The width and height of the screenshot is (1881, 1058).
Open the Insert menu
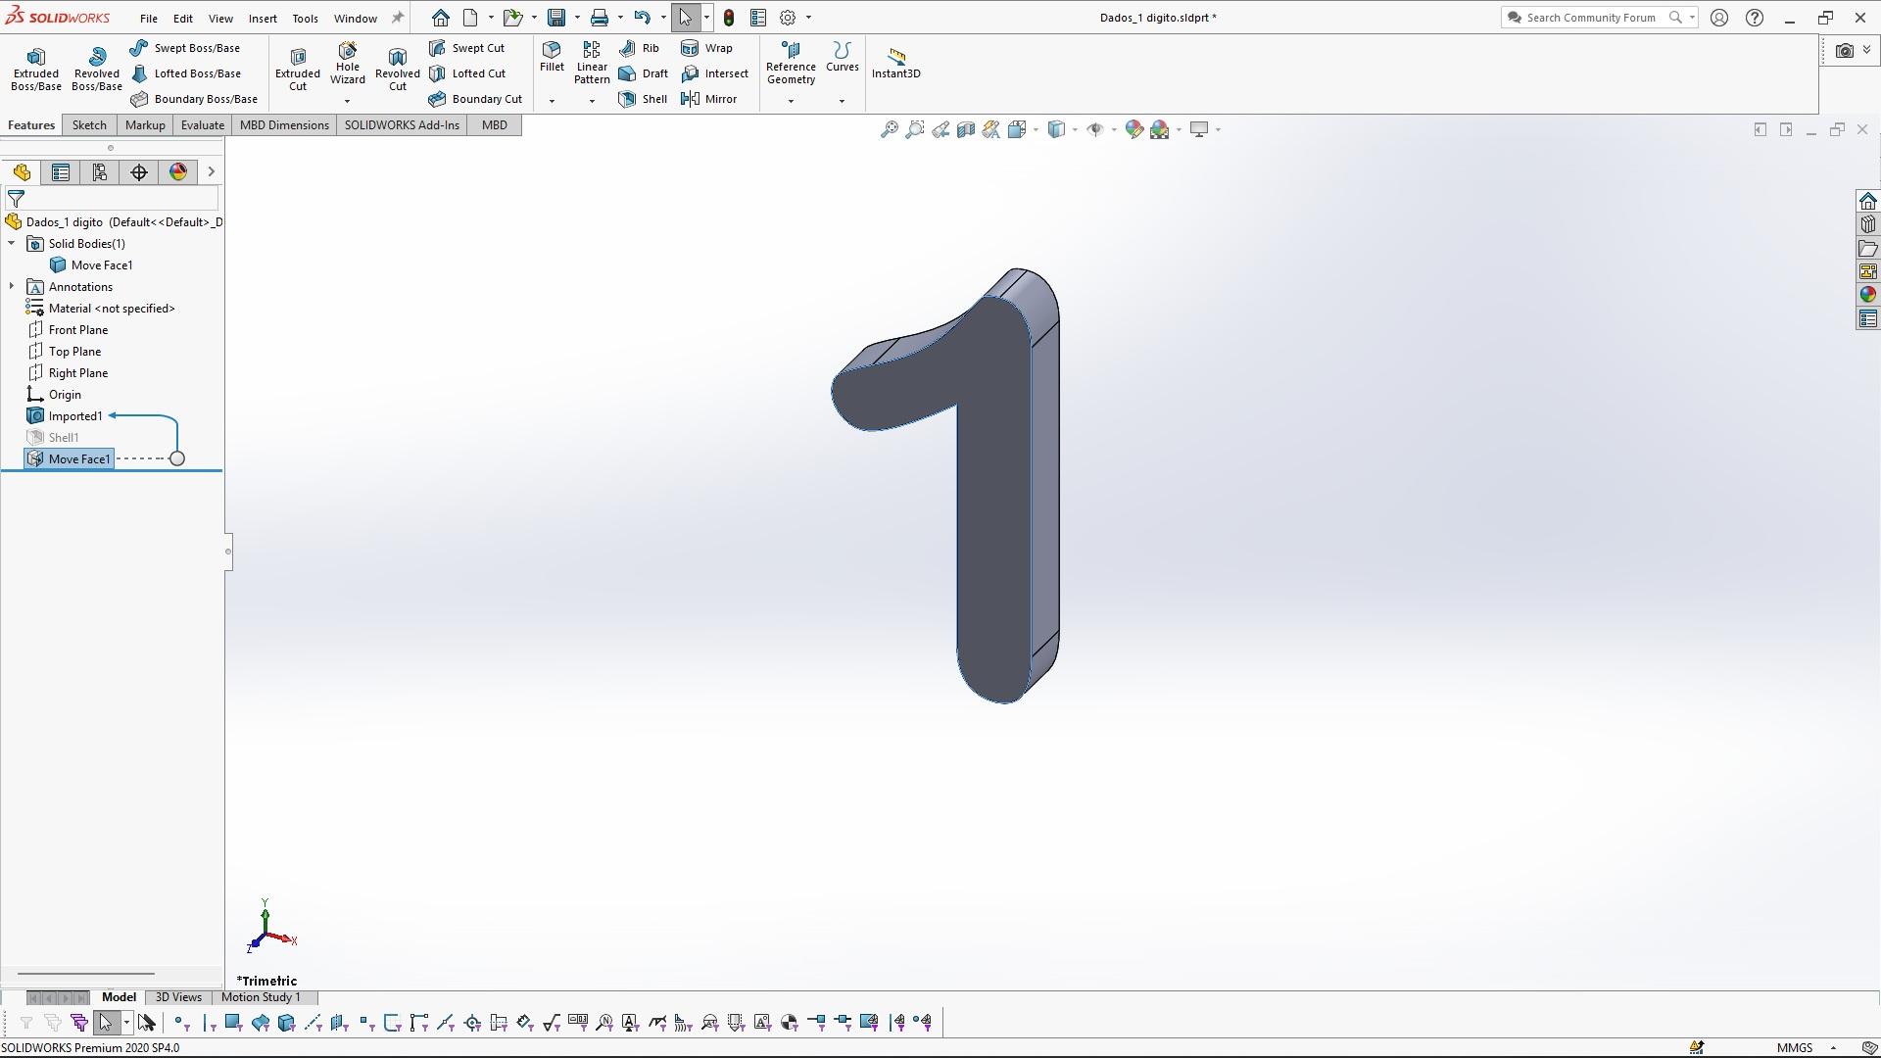tap(263, 18)
